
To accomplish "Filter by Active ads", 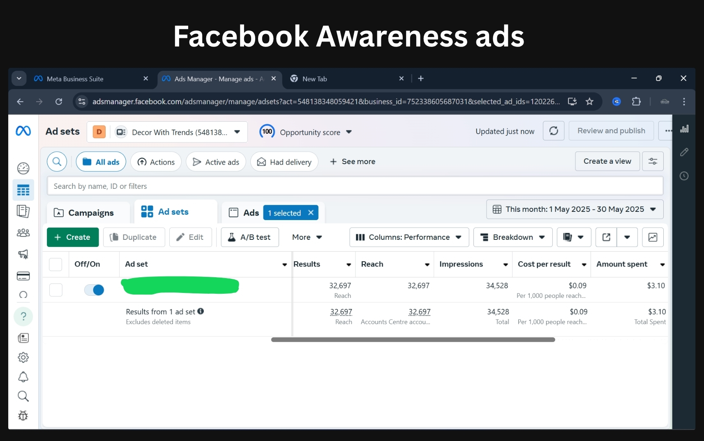I will coord(216,162).
